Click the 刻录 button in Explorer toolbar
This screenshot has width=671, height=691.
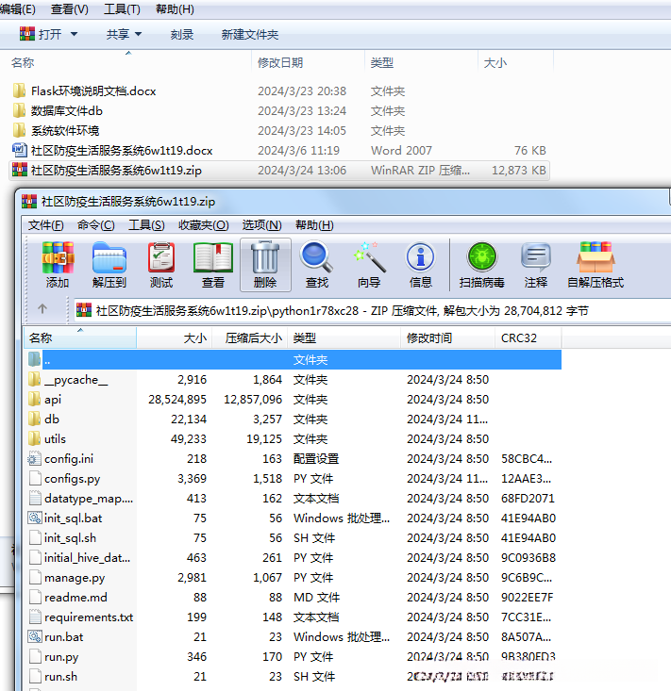click(182, 34)
